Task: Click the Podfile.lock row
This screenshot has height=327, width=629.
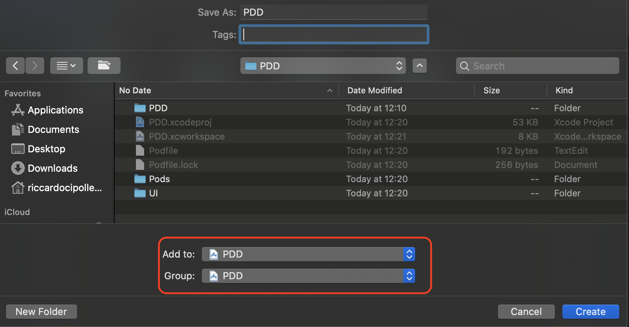Action: pyautogui.click(x=371, y=165)
